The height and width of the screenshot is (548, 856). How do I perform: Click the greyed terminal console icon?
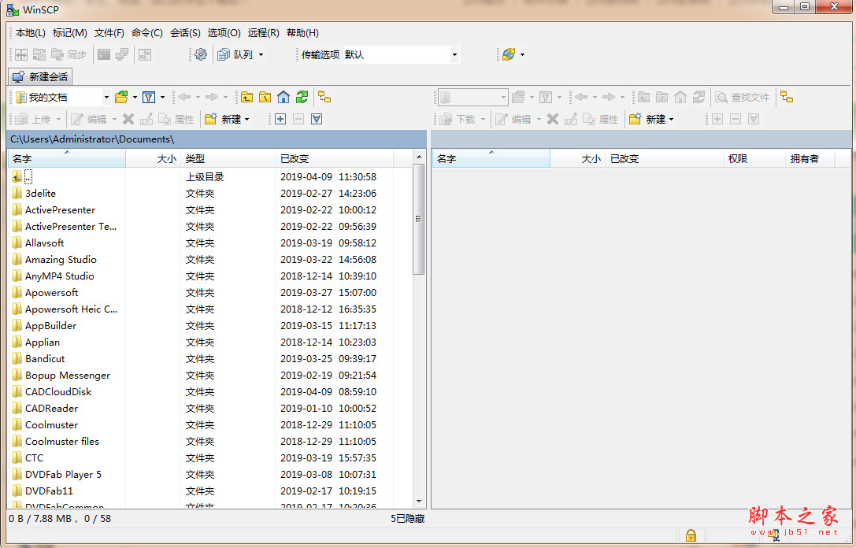point(104,54)
